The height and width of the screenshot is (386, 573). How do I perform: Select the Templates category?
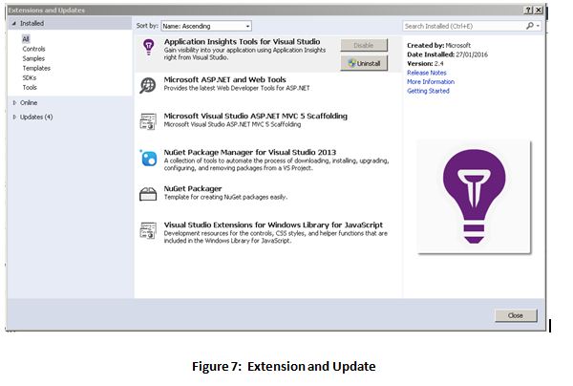tap(36, 68)
